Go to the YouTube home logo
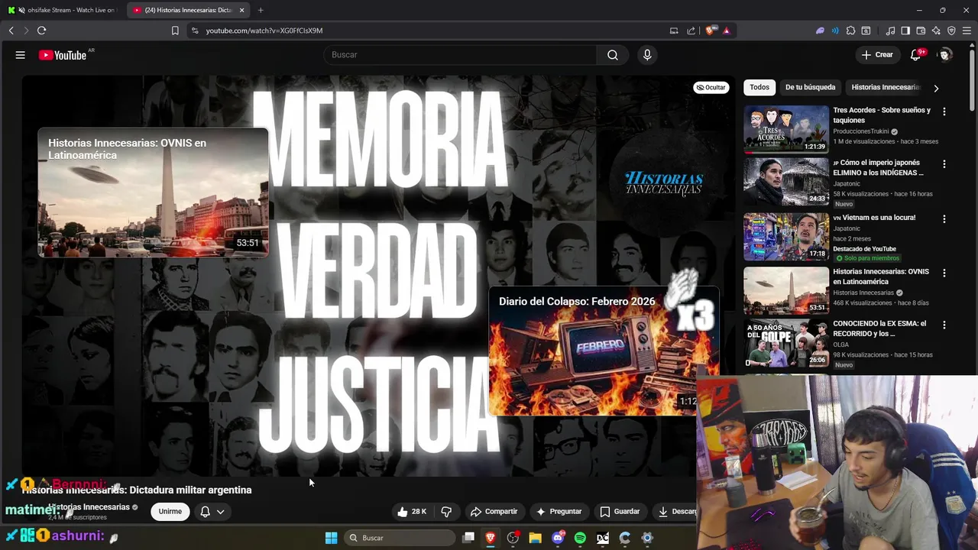The width and height of the screenshot is (978, 550). tap(63, 55)
